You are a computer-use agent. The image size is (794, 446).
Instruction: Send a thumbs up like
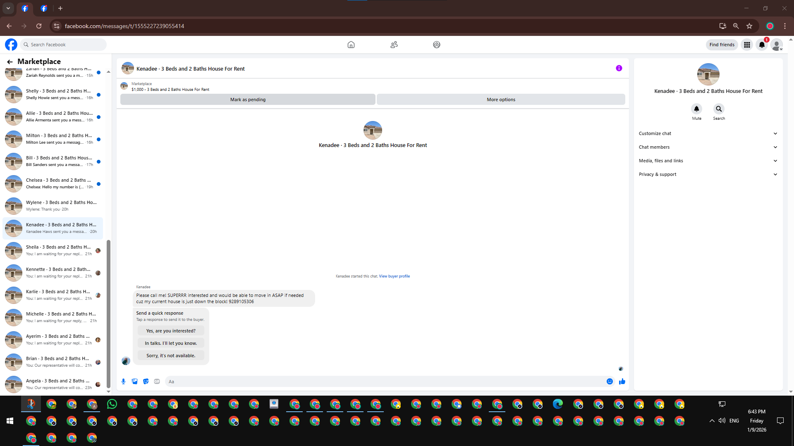click(622, 382)
